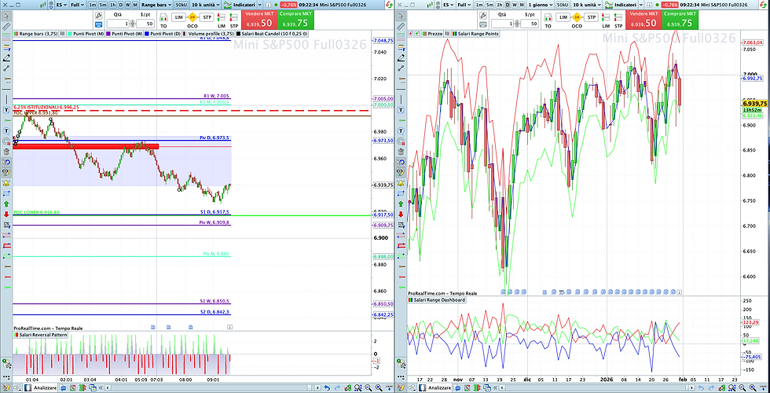Open the ES dropdown in right window
The height and width of the screenshot is (393, 770).
pos(448,5)
